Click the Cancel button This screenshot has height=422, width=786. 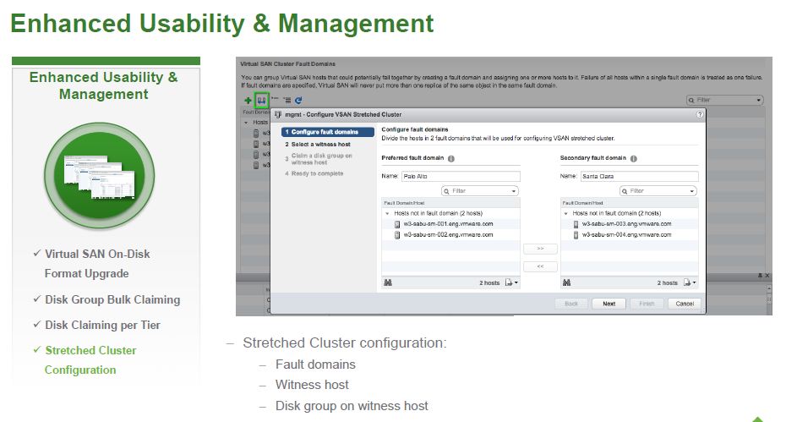tap(684, 304)
